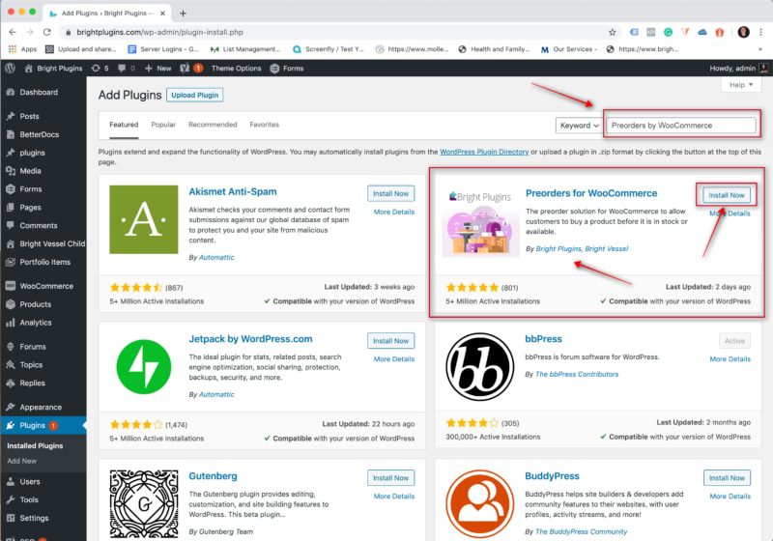Open Jetpack by WordPress.com title link

[x=250, y=339]
